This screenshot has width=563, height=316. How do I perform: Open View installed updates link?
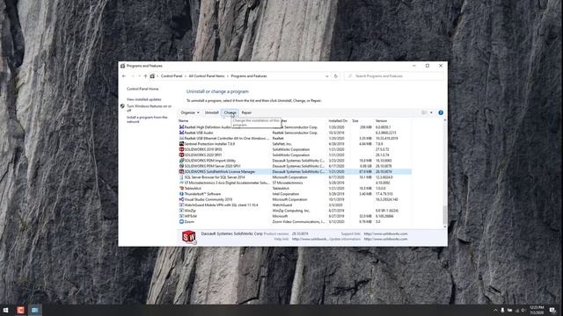(x=143, y=99)
